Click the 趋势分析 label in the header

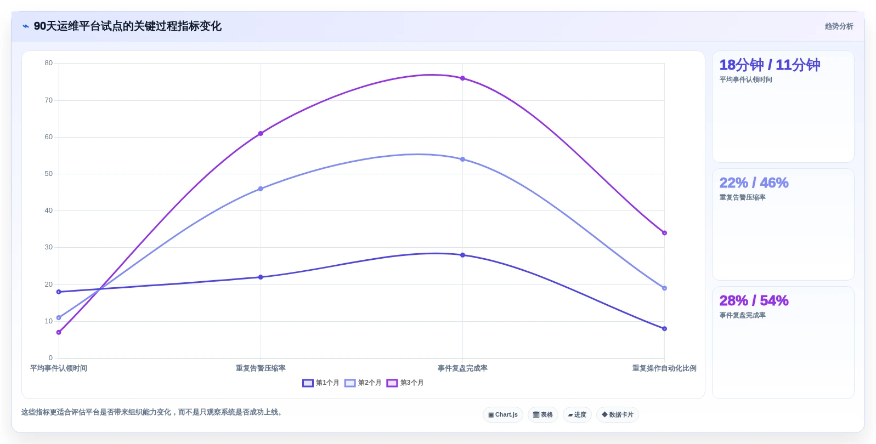(x=839, y=26)
